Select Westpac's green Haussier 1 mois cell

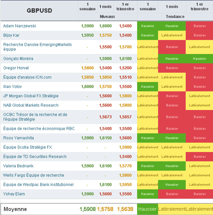pyautogui.click(x=172, y=185)
